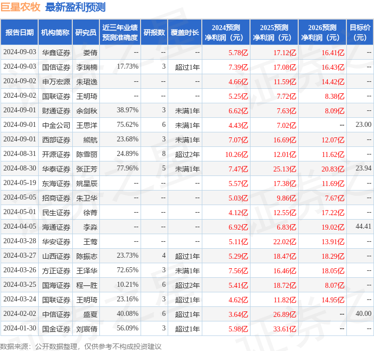The width and height of the screenshot is (374, 351).
Task: Click the 覆盖时长 column header
Action: [185, 33]
